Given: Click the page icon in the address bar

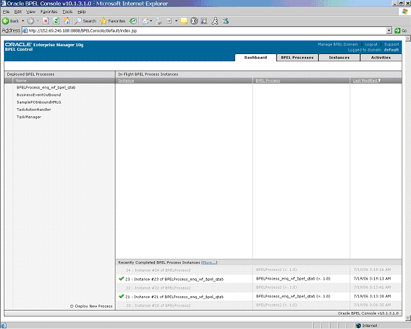Looking at the screenshot, I should tap(25, 30).
